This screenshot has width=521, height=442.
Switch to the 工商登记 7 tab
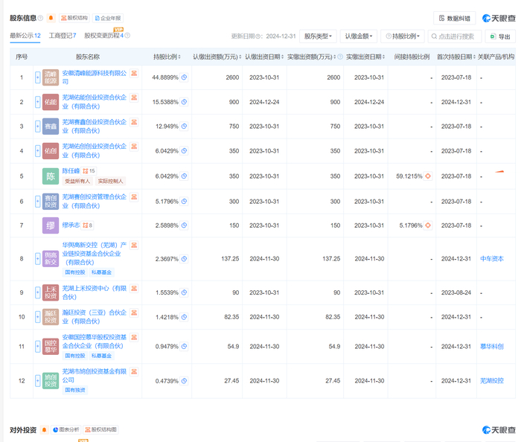pos(63,36)
